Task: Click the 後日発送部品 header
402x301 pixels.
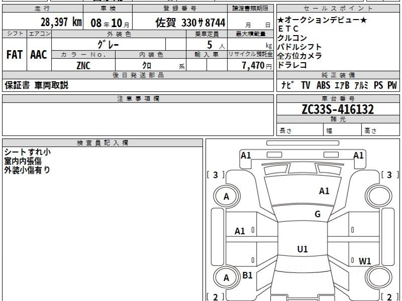Action: pos(138,75)
